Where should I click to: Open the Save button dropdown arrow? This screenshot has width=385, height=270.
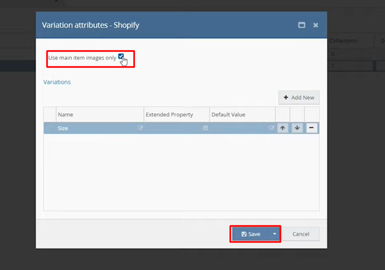click(274, 234)
